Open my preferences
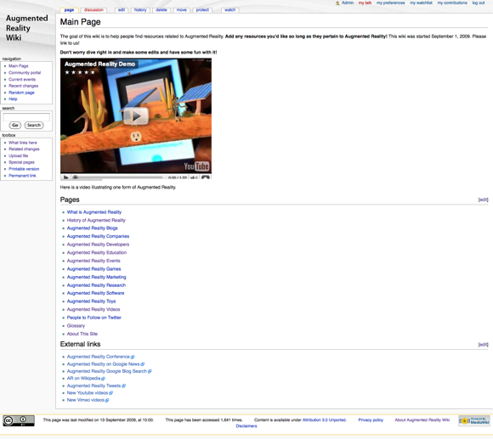The height and width of the screenshot is (439, 493). [390, 3]
